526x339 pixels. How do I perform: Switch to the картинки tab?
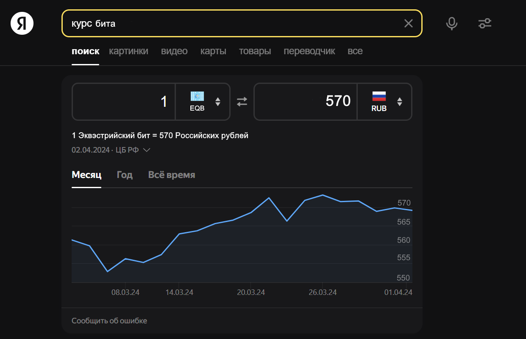tap(128, 51)
